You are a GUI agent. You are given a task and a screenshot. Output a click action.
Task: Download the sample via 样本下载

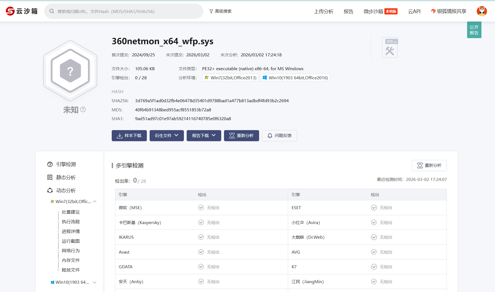point(129,136)
